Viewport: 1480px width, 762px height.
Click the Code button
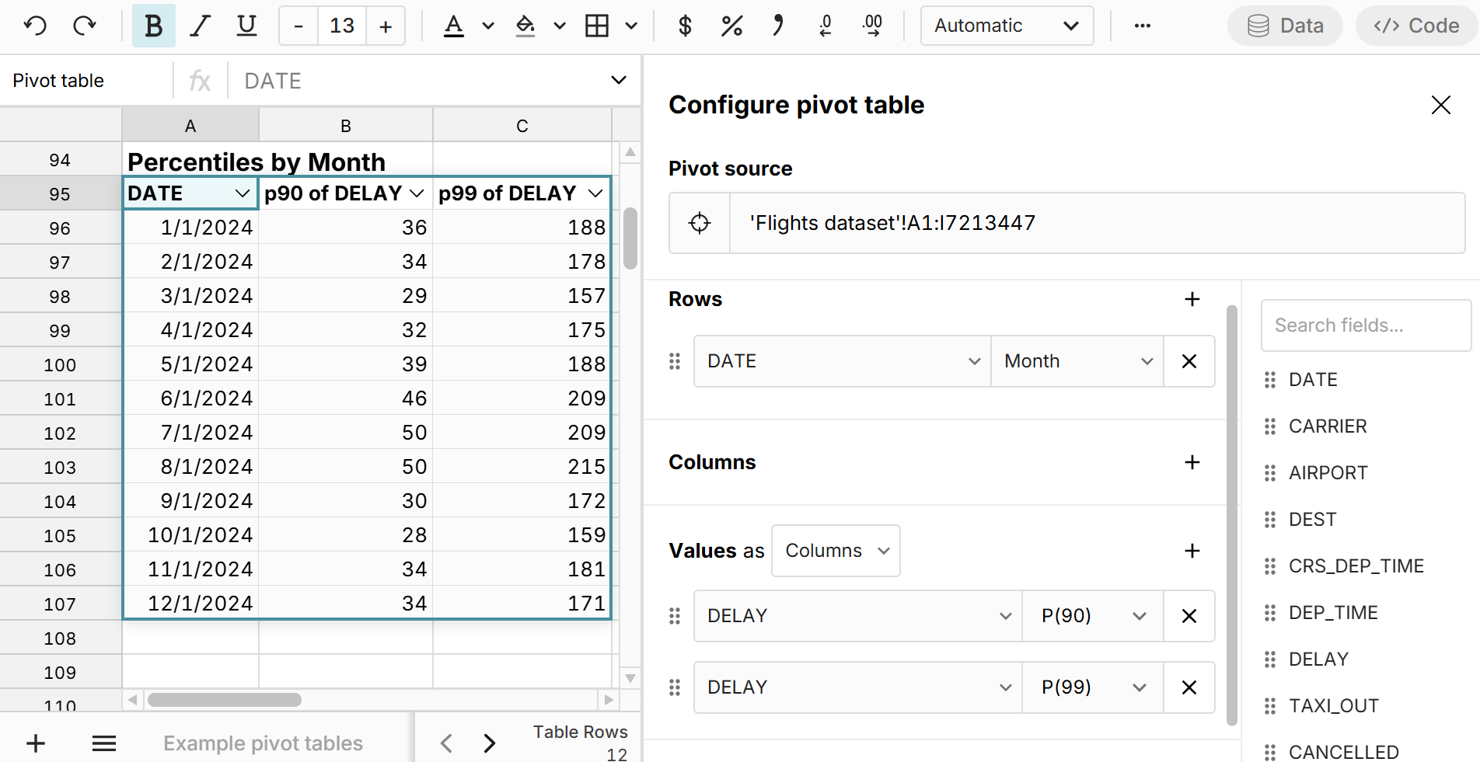tap(1416, 26)
